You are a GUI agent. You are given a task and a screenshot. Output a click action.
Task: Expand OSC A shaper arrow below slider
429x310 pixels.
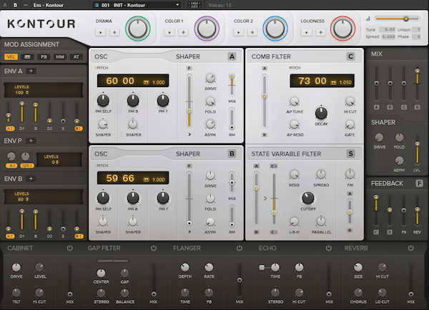tap(189, 134)
